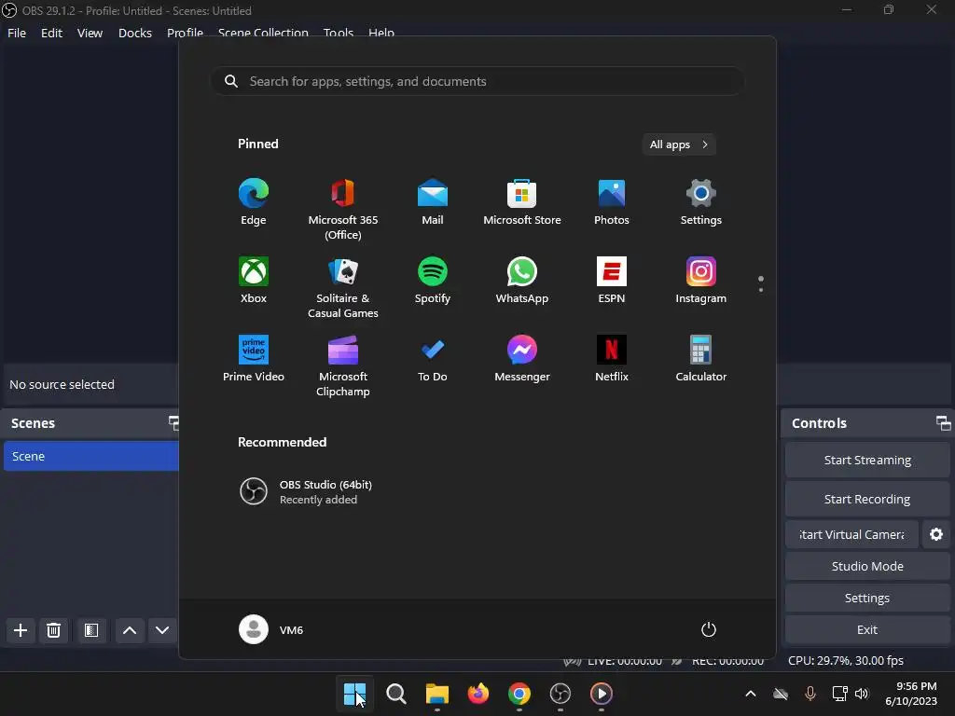
Task: Open Settings pinned app in Start menu
Action: pyautogui.click(x=701, y=202)
